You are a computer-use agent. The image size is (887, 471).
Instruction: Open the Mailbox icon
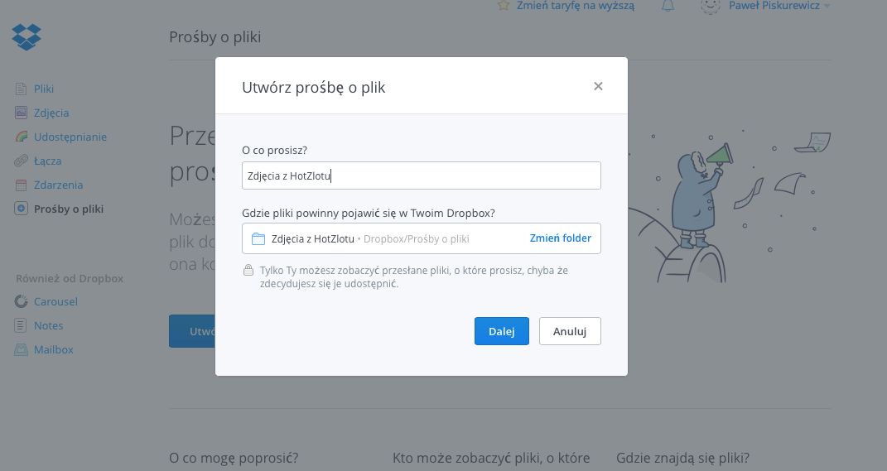21,349
